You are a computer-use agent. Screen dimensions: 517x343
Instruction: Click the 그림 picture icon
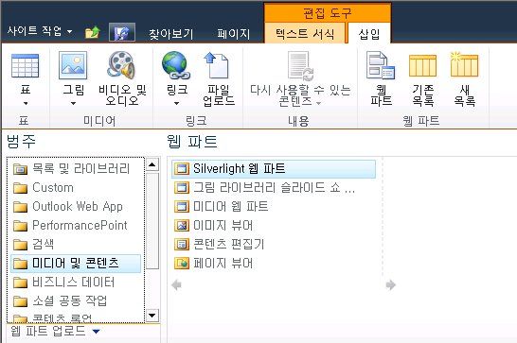pyautogui.click(x=73, y=65)
